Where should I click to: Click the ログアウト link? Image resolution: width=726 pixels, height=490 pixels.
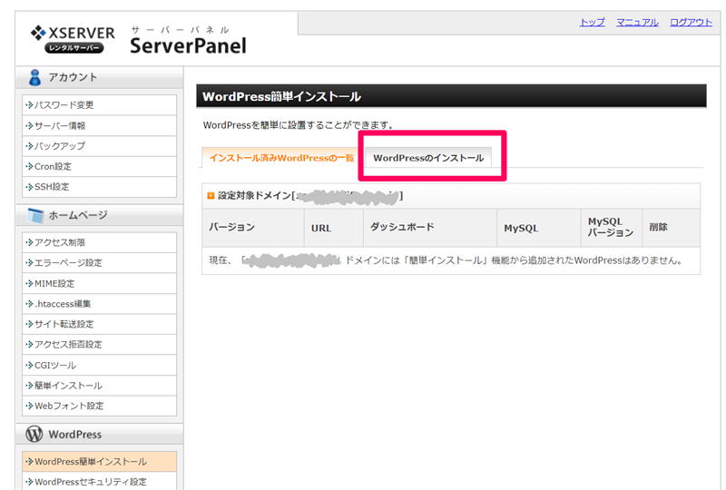pos(691,22)
